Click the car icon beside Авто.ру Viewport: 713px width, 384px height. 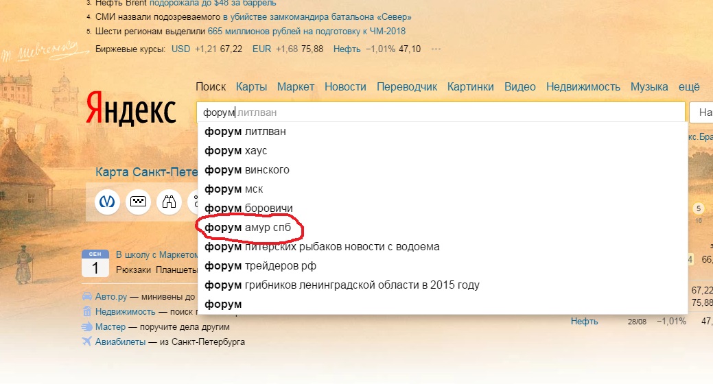86,297
